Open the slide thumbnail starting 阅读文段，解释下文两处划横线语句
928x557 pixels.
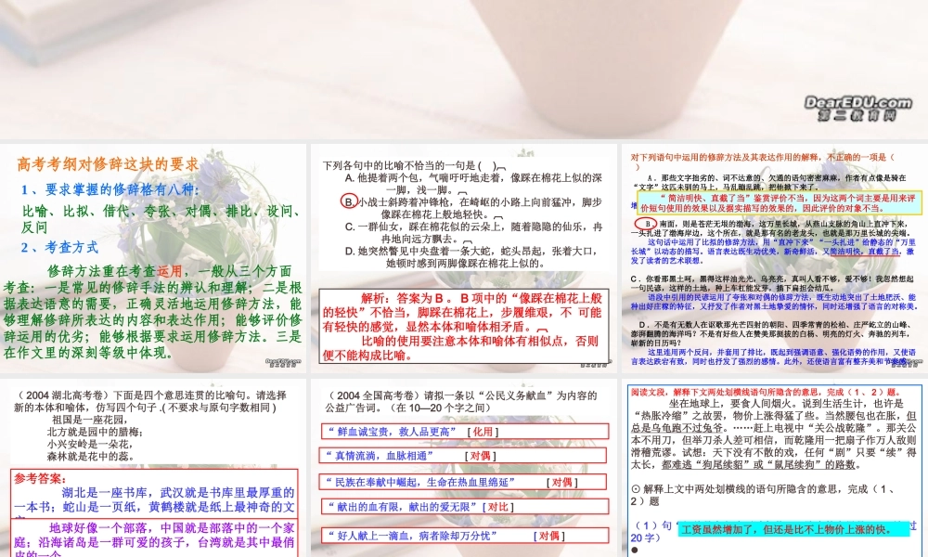[774, 468]
